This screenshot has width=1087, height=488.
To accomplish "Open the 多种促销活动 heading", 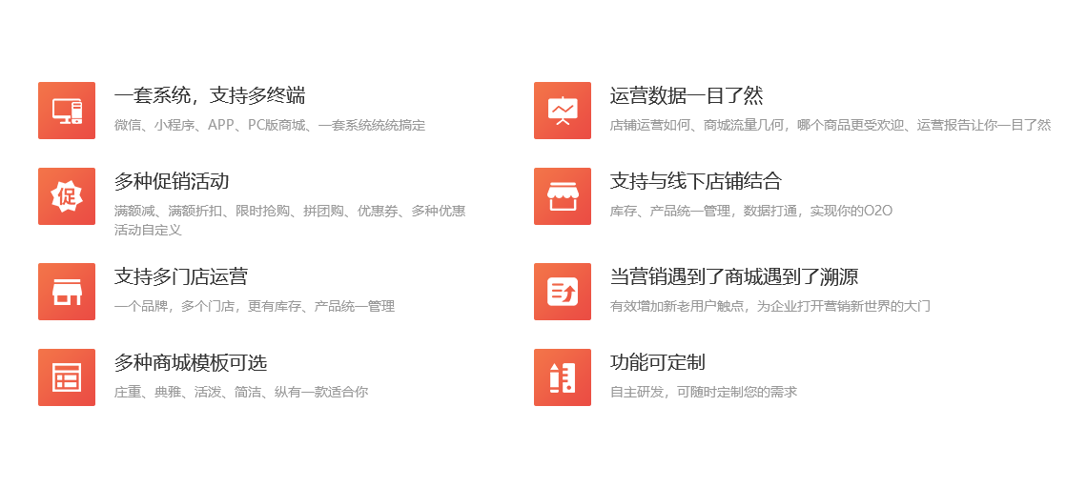I will [172, 181].
